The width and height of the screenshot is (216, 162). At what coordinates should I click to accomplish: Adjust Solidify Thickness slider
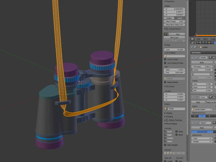pyautogui.click(x=202, y=67)
